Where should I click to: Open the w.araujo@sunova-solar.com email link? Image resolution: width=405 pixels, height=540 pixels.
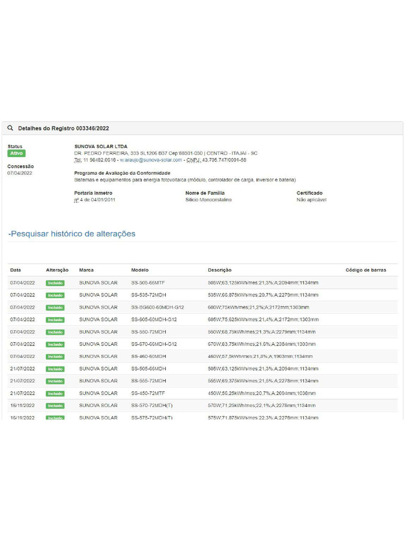(x=151, y=160)
